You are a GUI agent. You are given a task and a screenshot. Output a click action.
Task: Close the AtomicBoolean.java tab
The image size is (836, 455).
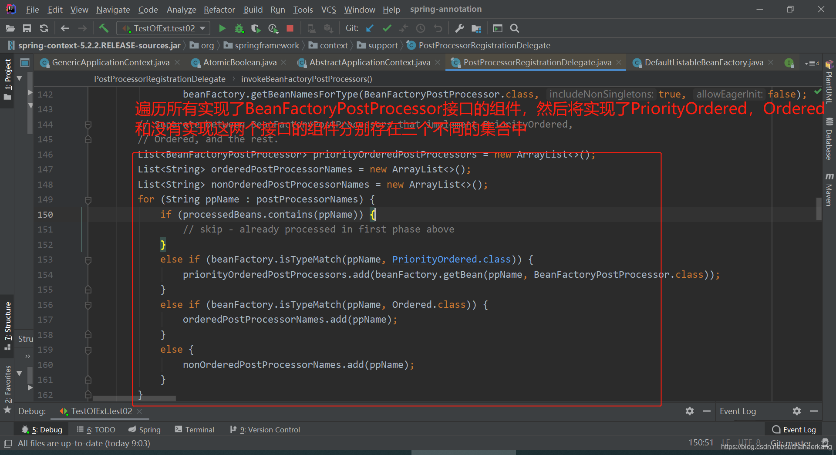283,63
